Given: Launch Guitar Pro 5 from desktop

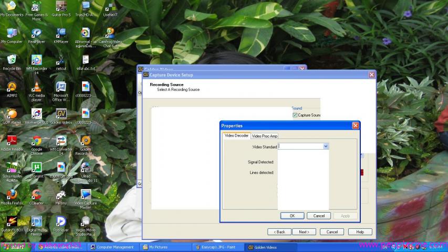Looking at the screenshot, I should coord(61,8).
